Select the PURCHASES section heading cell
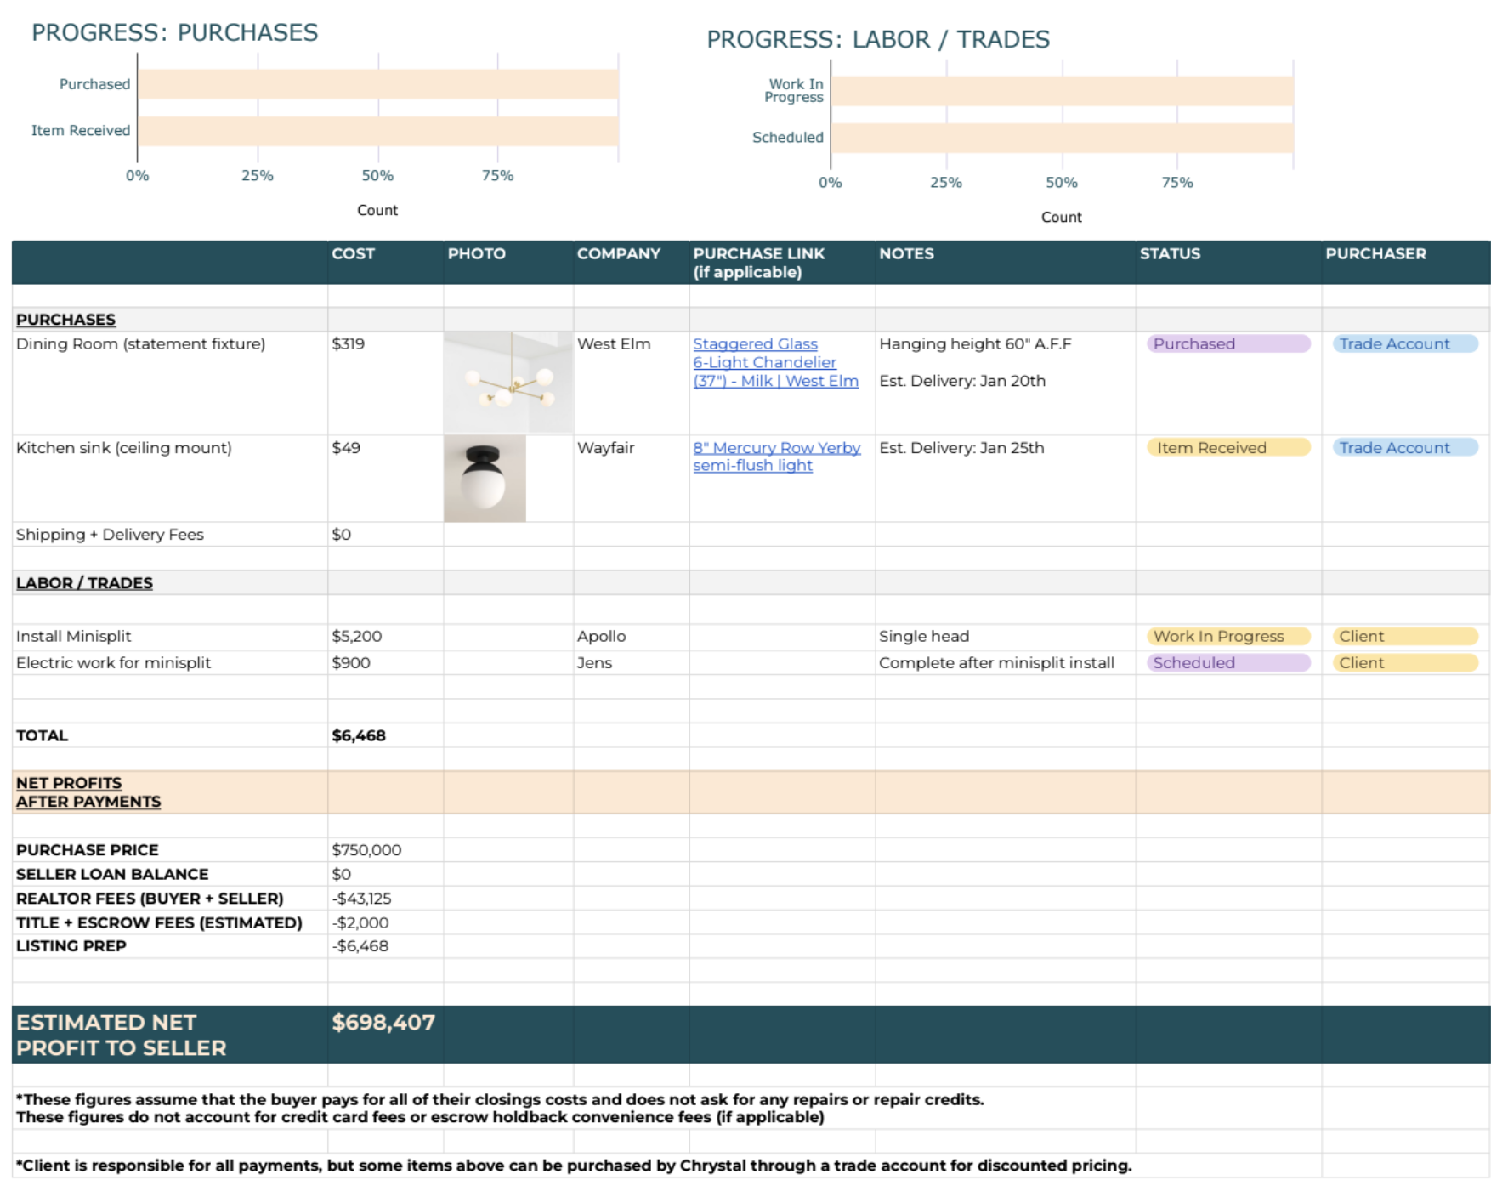The height and width of the screenshot is (1197, 1491). tap(170, 320)
